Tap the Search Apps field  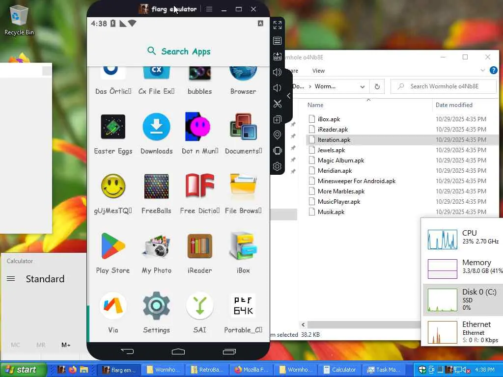tap(178, 51)
